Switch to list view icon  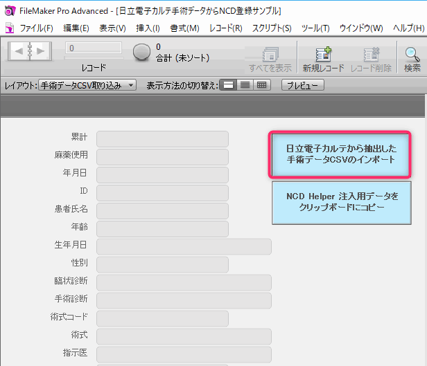point(245,85)
